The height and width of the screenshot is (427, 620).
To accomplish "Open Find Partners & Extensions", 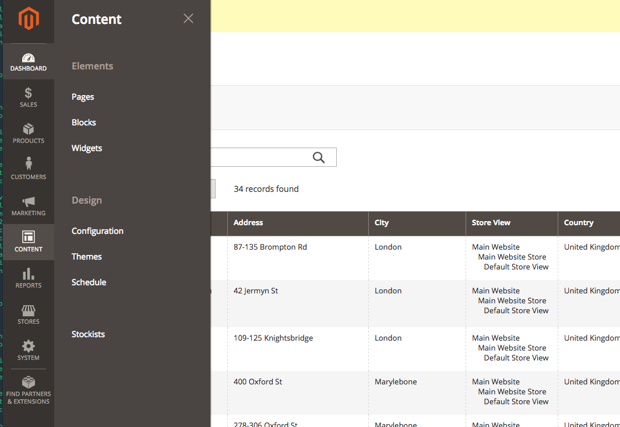I will [x=29, y=391].
